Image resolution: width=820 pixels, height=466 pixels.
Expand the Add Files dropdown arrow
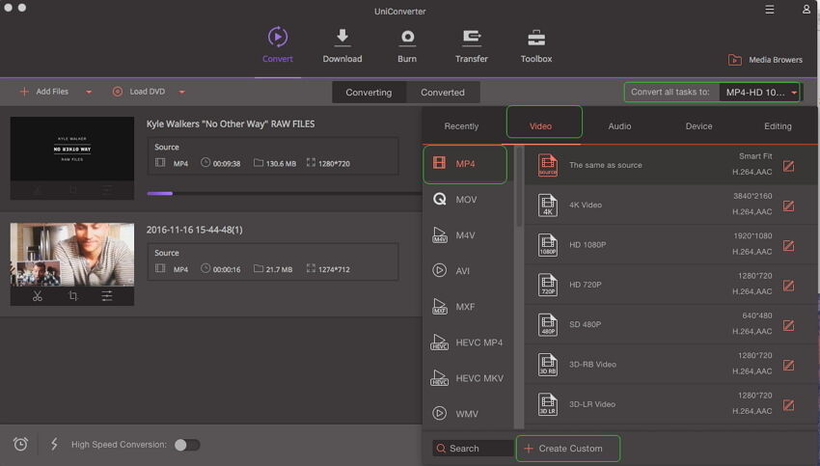coord(89,92)
